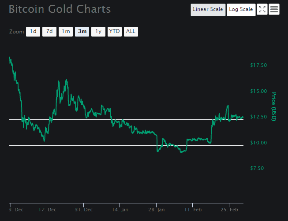Select the 3m zoom range
The height and width of the screenshot is (221, 288).
pos(82,32)
